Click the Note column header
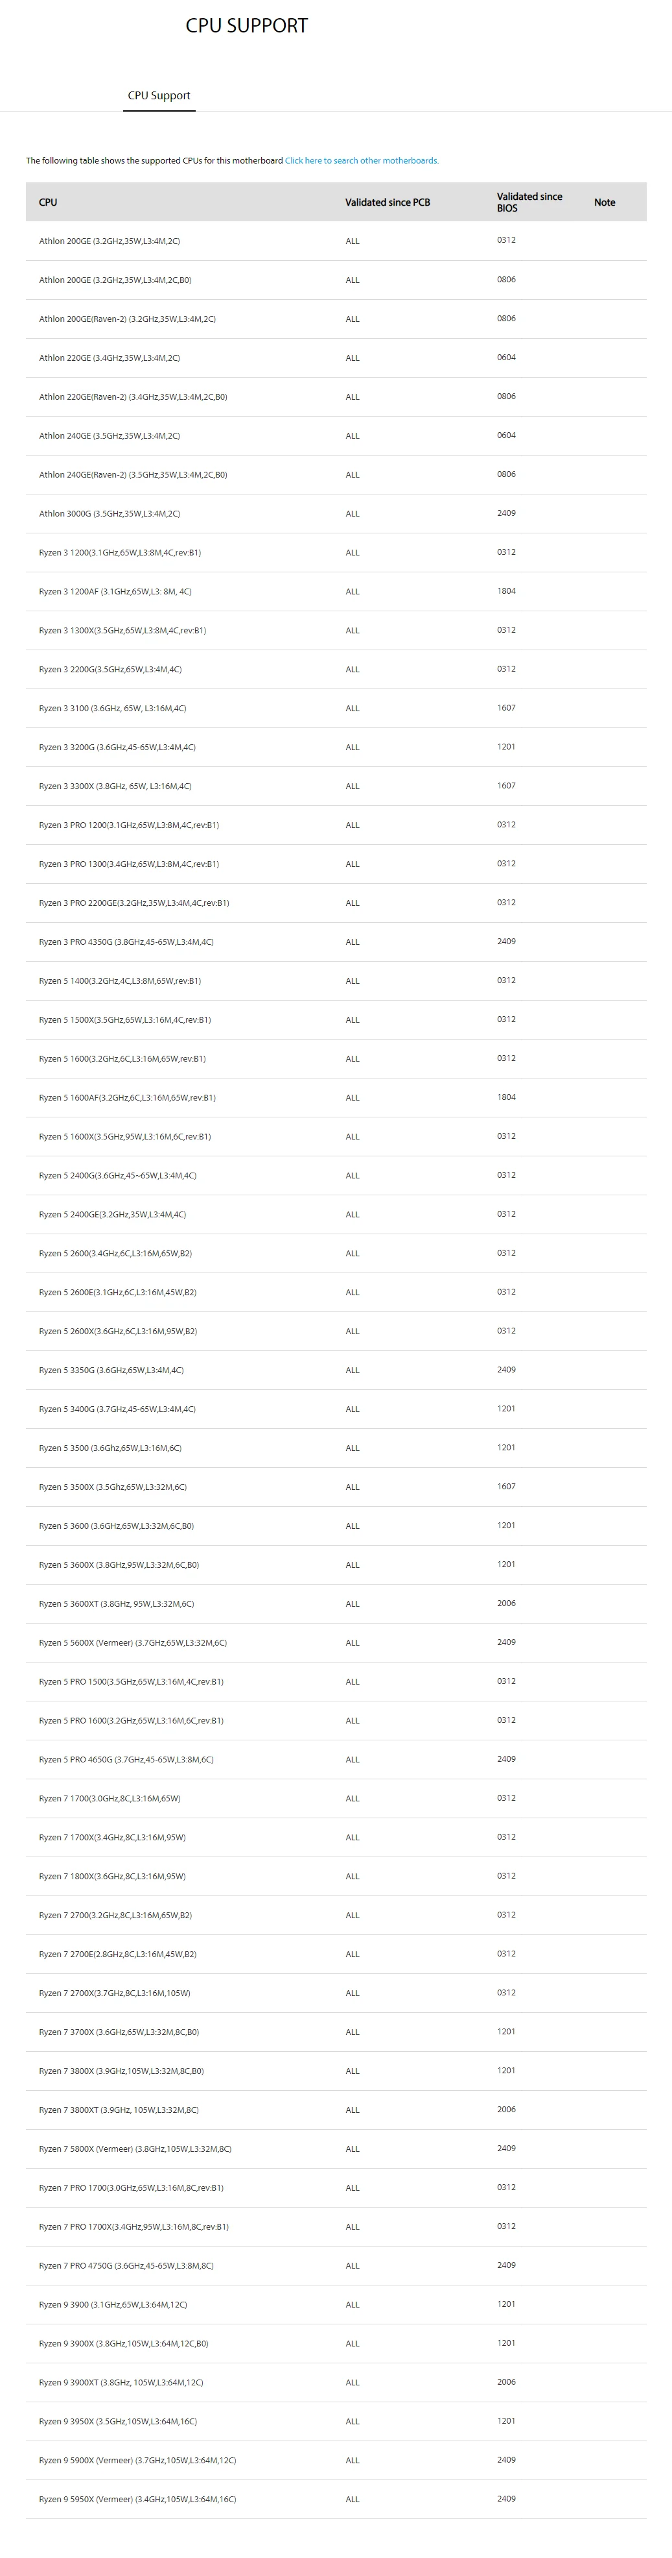 (605, 202)
